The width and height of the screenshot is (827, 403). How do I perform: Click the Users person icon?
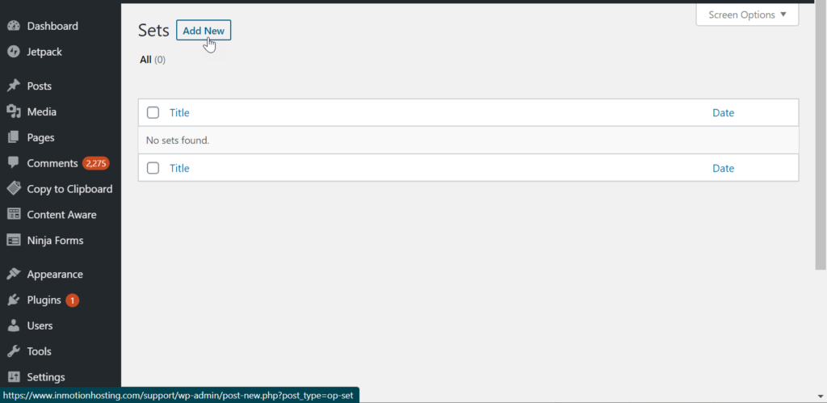tap(14, 326)
